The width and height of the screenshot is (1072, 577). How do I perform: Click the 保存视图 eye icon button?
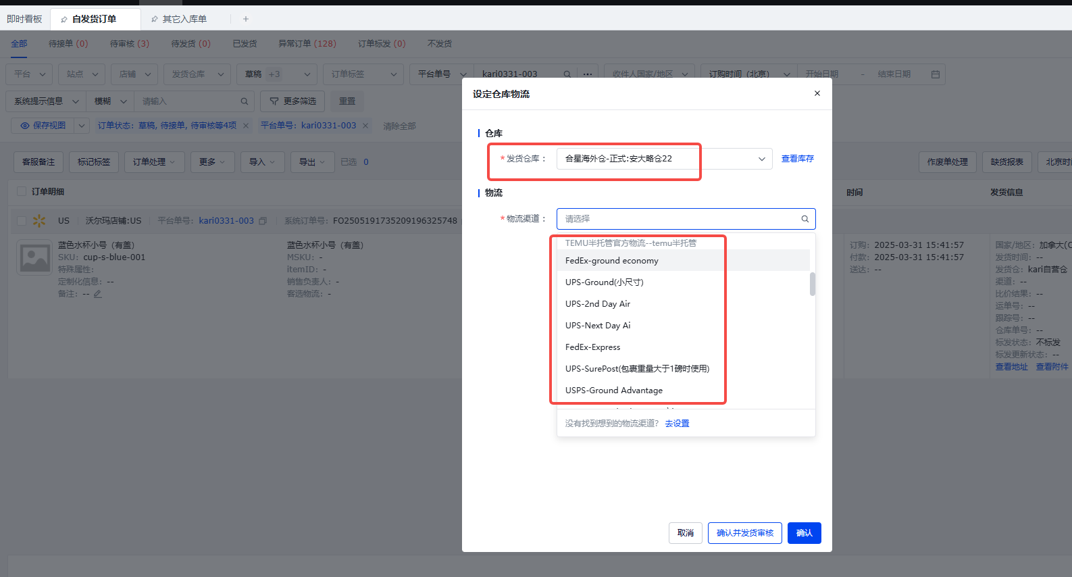pyautogui.click(x=43, y=126)
